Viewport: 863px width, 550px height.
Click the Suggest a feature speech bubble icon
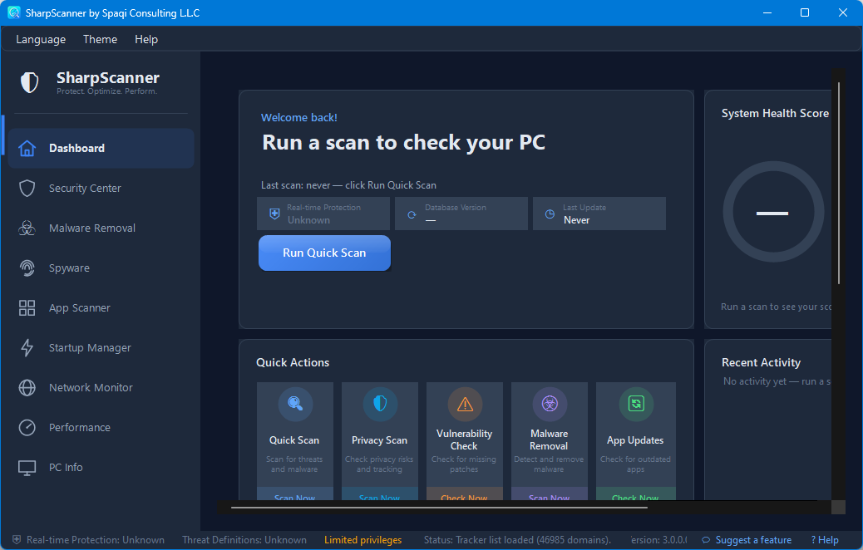coord(706,540)
